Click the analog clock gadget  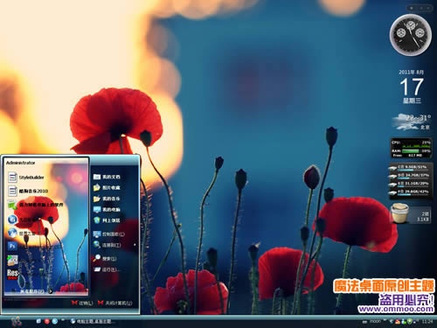(411, 35)
